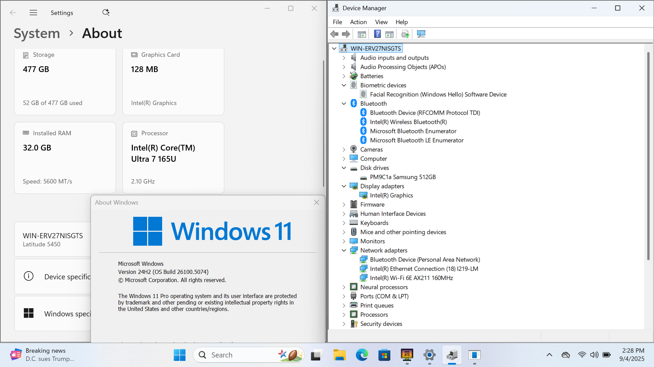654x367 pixels.
Task: Open Microsoft Store from the taskbar
Action: (384, 355)
